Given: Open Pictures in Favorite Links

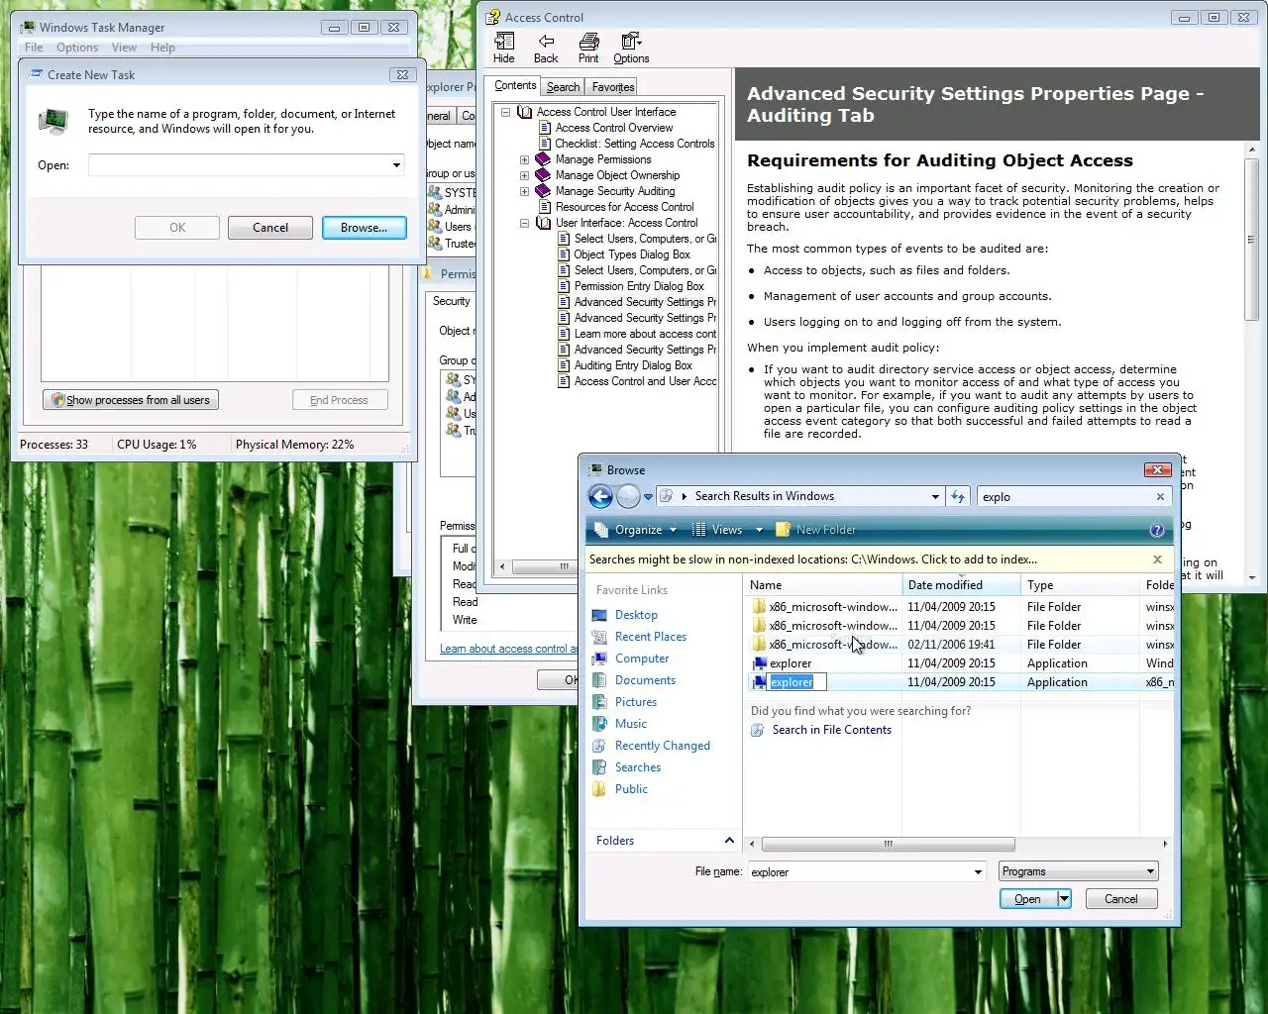Looking at the screenshot, I should click(x=636, y=702).
